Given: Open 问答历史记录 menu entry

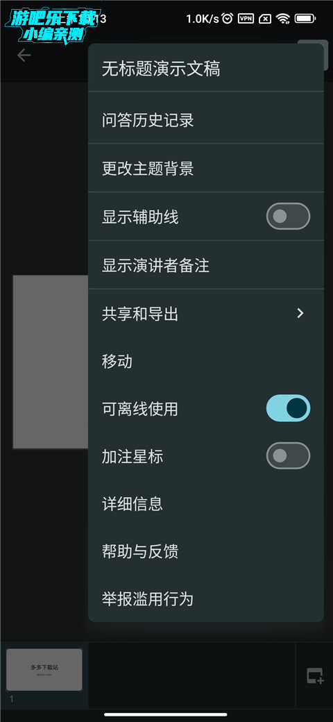Looking at the screenshot, I should tap(206, 121).
